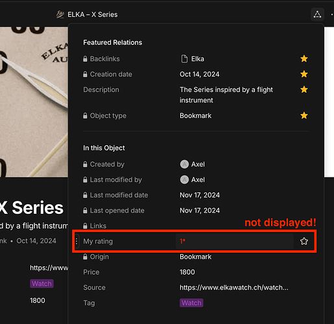Click the watch cover image

[34, 102]
